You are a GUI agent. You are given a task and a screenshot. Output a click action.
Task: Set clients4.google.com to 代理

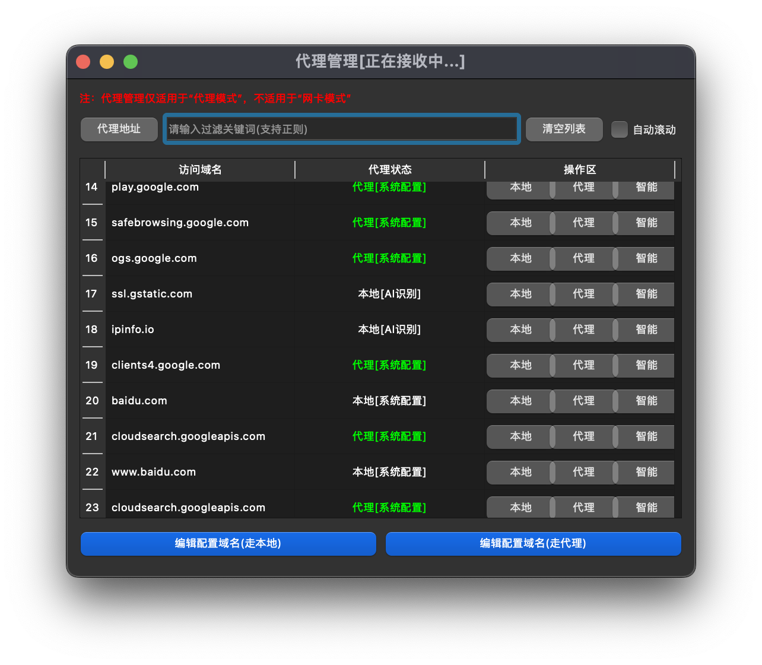click(583, 366)
